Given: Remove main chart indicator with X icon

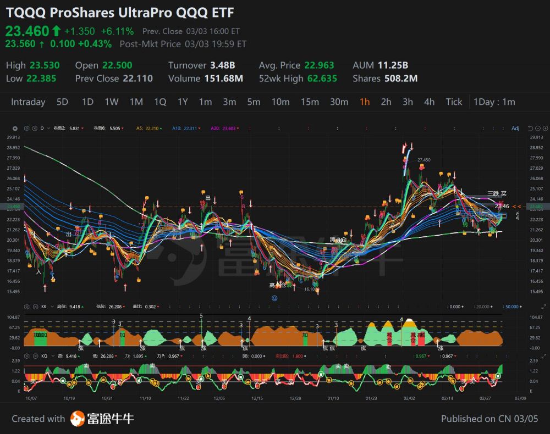Looking at the screenshot, I should (x=35, y=128).
